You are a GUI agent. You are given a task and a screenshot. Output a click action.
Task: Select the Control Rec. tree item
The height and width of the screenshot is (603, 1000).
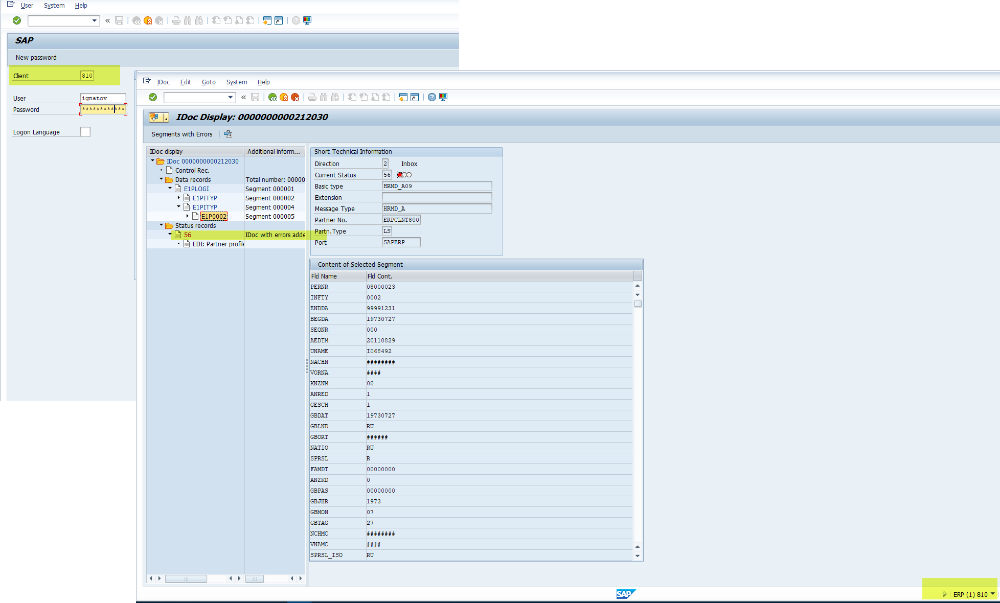pos(192,170)
